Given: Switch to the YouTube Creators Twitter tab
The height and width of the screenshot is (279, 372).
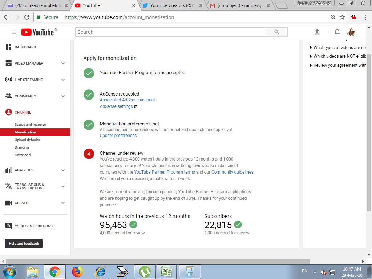Looking at the screenshot, I should point(173,5).
